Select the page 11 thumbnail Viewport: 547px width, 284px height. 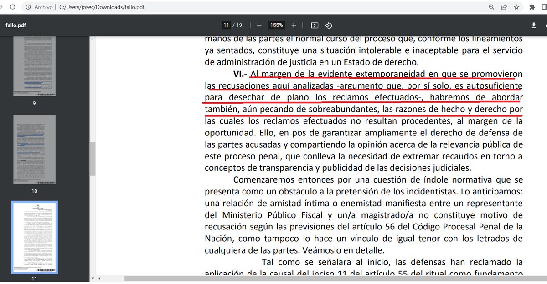34,238
